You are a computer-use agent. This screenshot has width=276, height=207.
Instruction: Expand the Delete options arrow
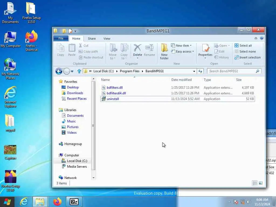pyautogui.click(x=137, y=58)
